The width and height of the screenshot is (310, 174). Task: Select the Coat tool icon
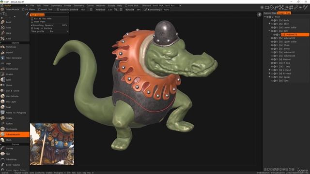[2, 107]
